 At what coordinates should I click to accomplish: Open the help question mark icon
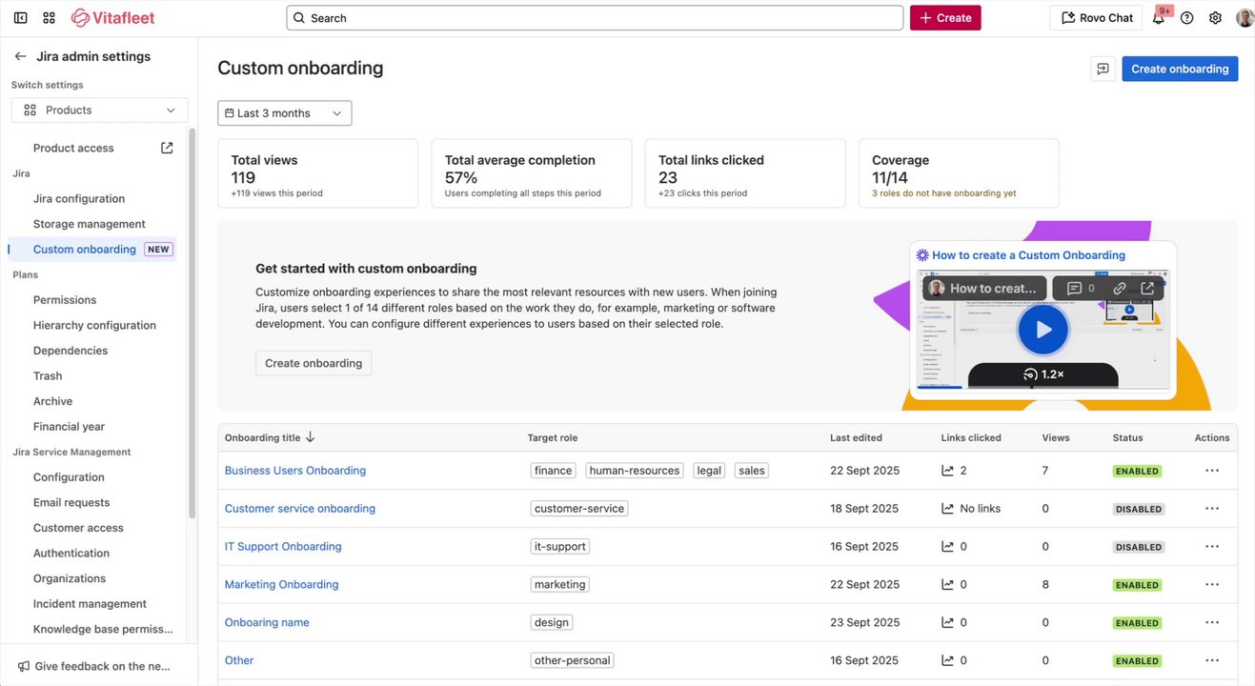(x=1186, y=18)
